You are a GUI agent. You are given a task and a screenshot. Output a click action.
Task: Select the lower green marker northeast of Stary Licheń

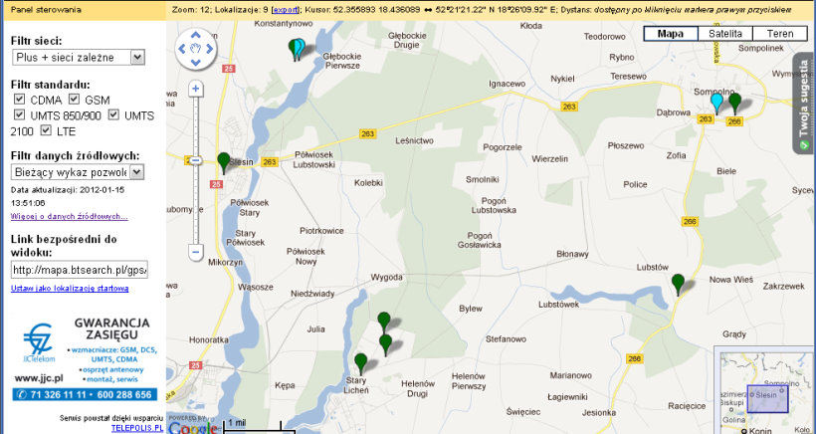[x=386, y=344]
